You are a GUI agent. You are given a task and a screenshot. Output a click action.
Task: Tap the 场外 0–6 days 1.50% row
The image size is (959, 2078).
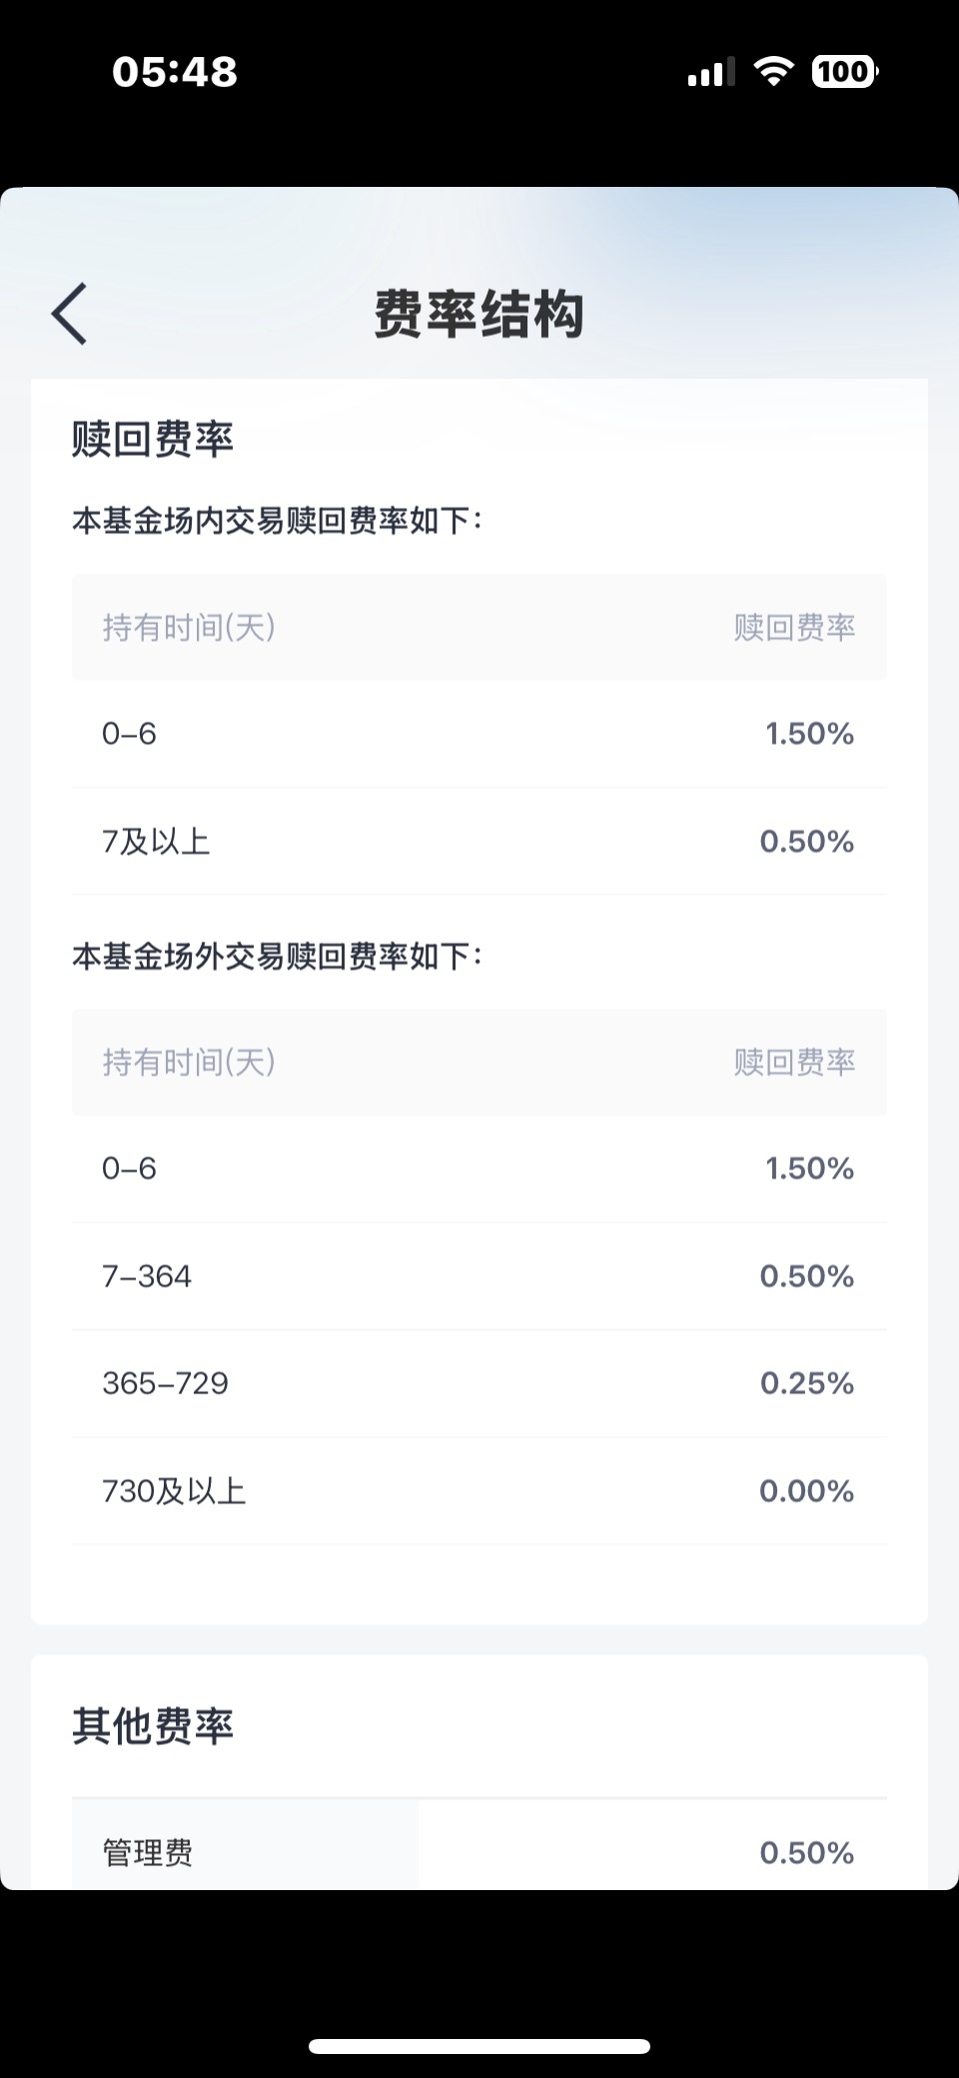click(x=479, y=1168)
